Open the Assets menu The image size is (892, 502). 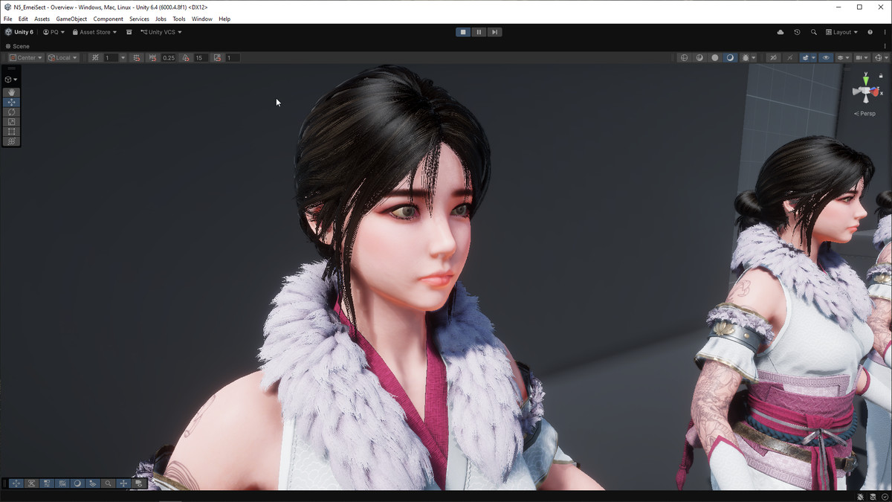click(42, 19)
